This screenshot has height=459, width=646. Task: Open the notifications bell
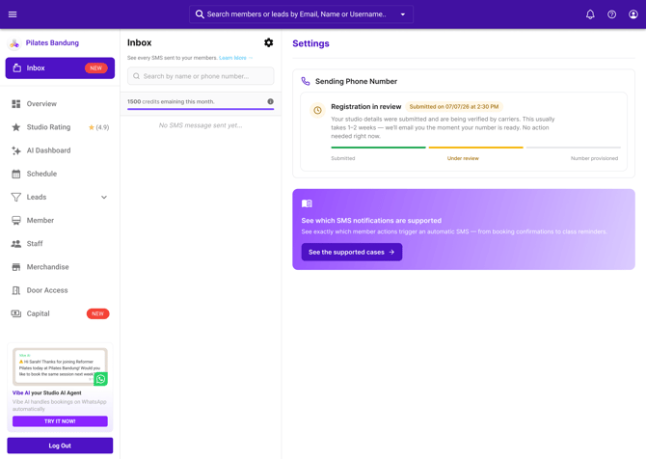pyautogui.click(x=590, y=14)
